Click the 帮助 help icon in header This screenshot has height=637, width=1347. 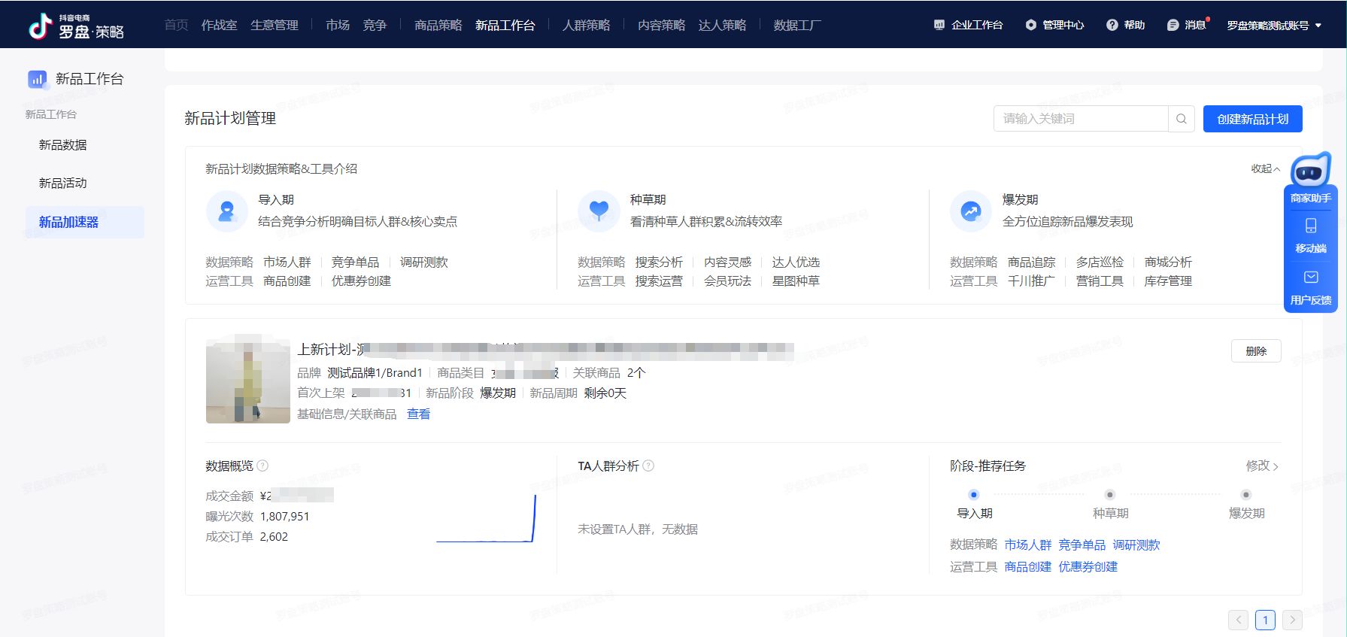(1112, 25)
